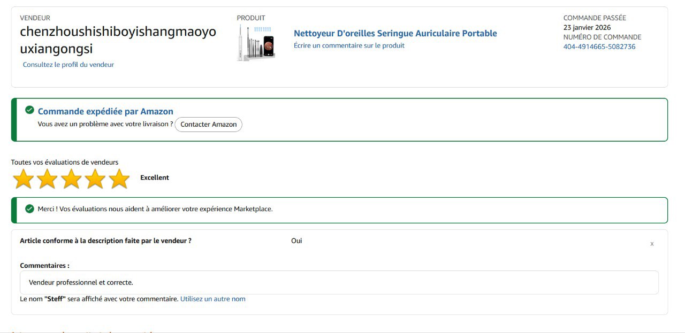Click the third rating star
The image size is (685, 333).
71,179
